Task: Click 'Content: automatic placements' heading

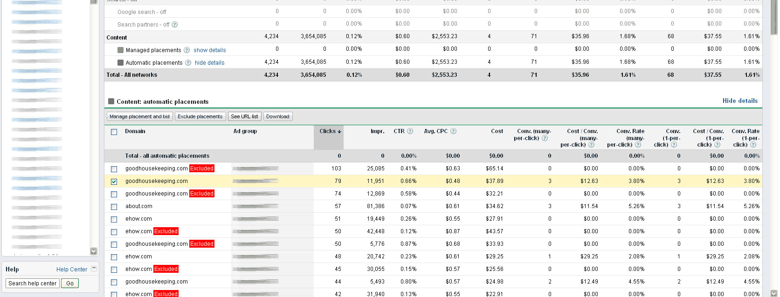Action: pos(163,101)
